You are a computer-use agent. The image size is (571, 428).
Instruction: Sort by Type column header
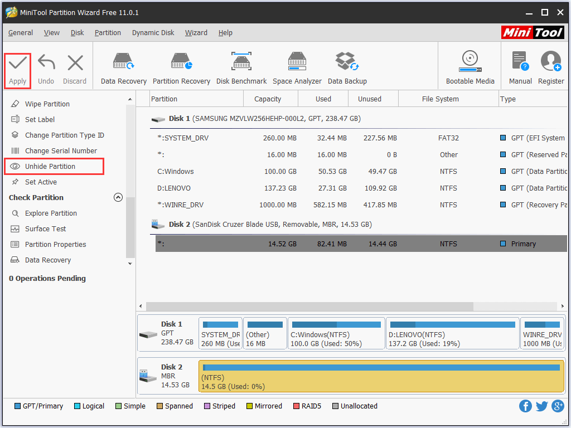pos(533,99)
